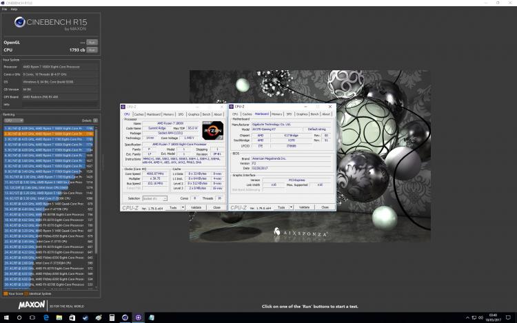Toggle the ranking Details checkbox

tap(95, 121)
